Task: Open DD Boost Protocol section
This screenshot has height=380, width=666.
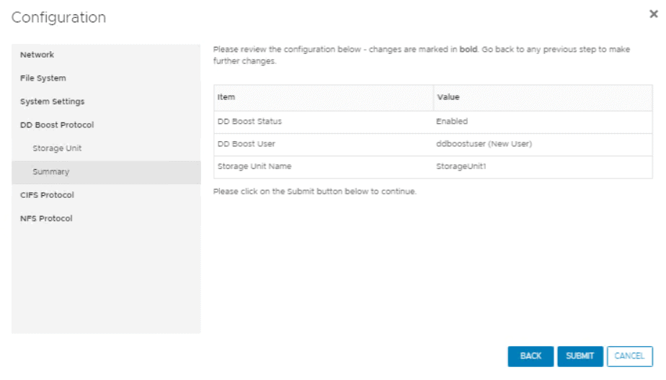Action: pos(56,125)
